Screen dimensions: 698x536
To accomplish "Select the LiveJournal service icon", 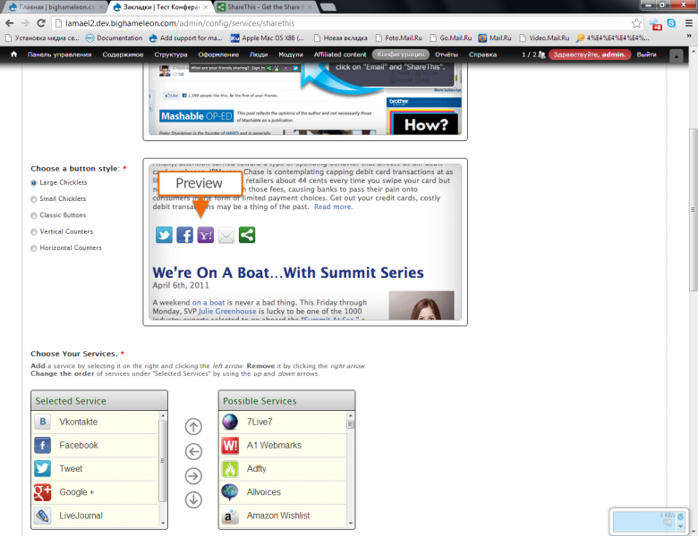I will (42, 515).
